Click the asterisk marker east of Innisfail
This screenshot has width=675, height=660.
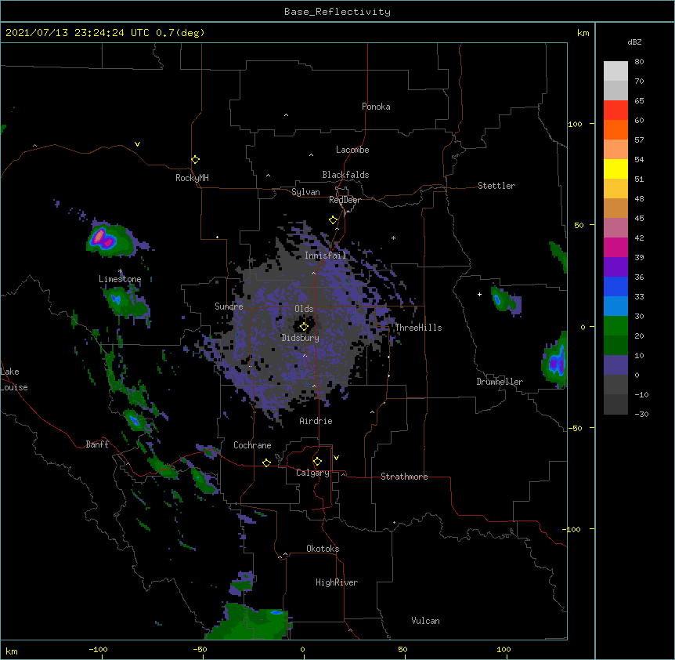pos(393,238)
